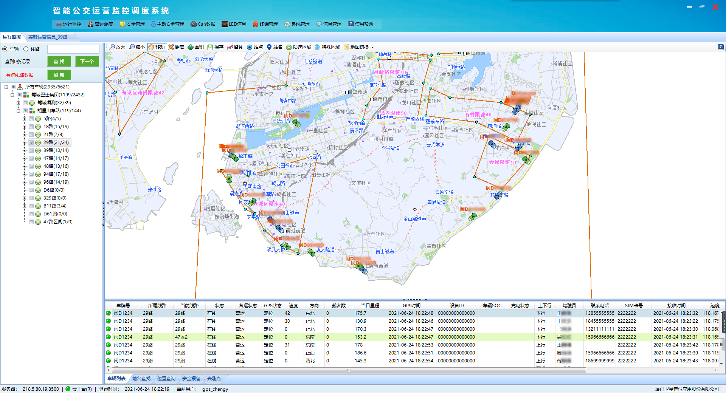The width and height of the screenshot is (726, 393).
Task: Choose the 面积 area measurement tool
Action: (x=195, y=47)
